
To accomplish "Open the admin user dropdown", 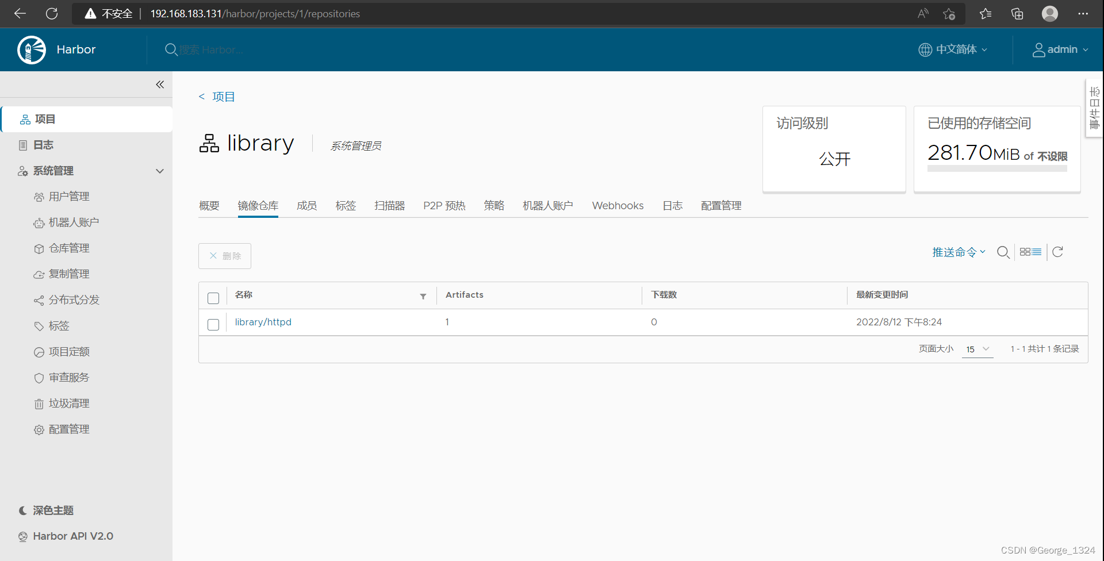I will [1061, 49].
